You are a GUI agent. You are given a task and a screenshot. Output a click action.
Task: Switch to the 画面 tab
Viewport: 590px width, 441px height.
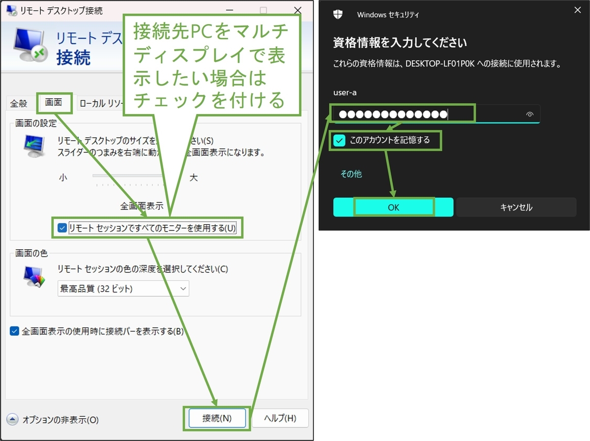pos(54,103)
